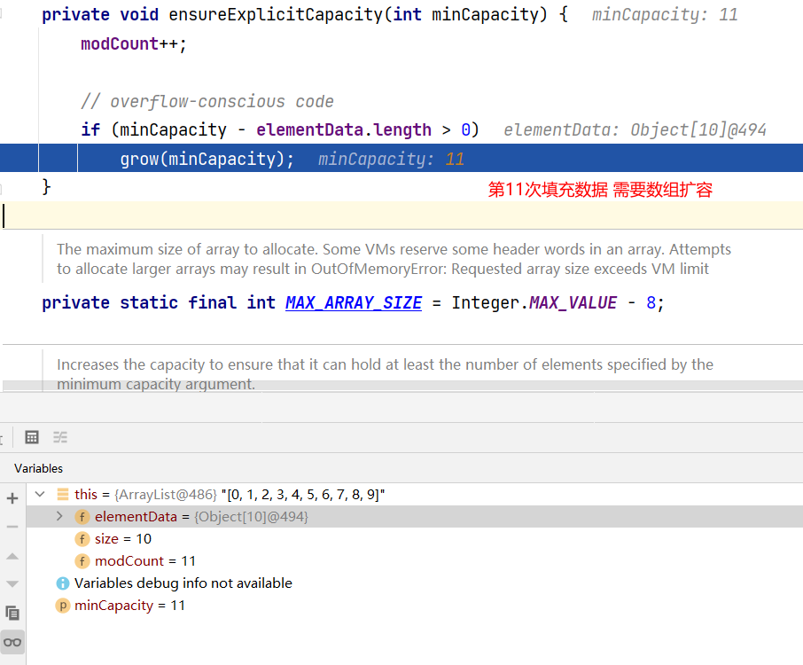Click the size field icon
This screenshot has height=665, width=803.
(82, 539)
